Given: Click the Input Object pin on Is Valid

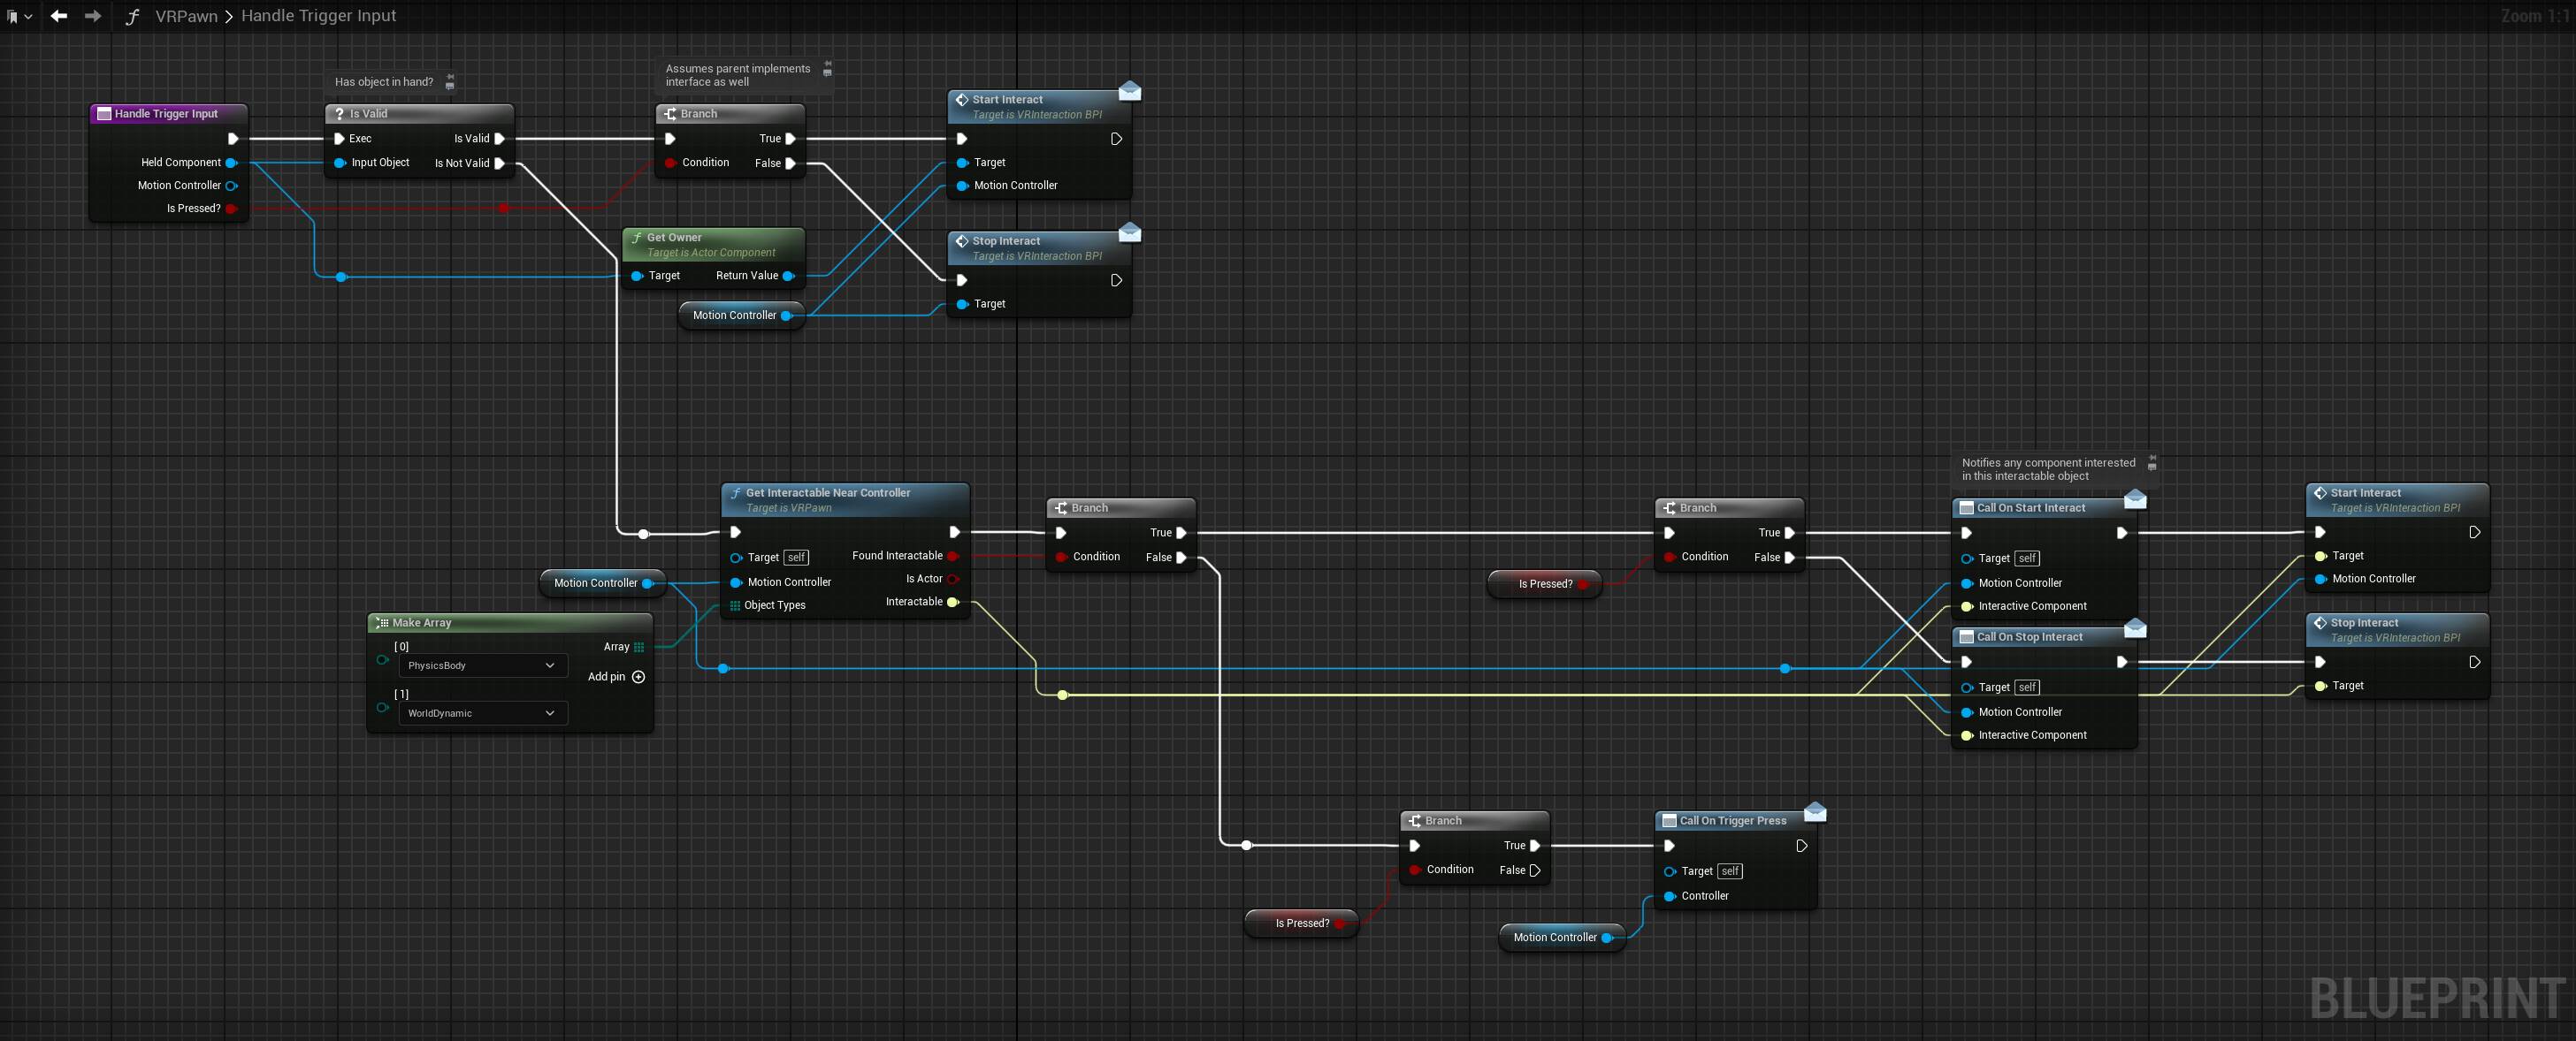Looking at the screenshot, I should tap(340, 163).
